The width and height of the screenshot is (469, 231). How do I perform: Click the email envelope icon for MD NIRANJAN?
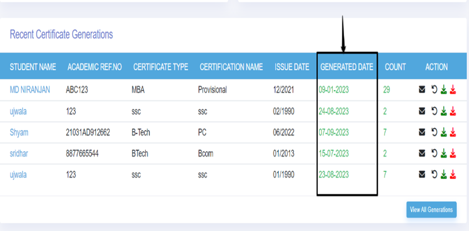pyautogui.click(x=422, y=89)
